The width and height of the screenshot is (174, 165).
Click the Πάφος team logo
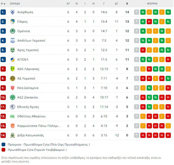coord(12,21)
